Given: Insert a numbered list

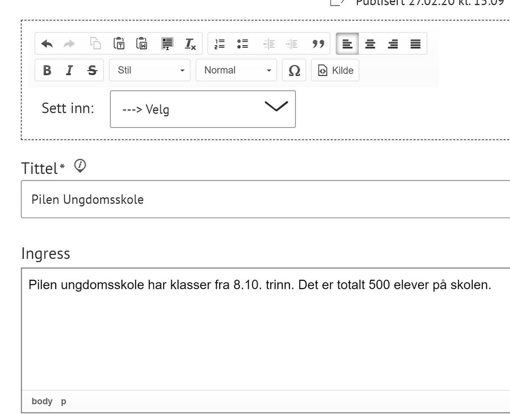Looking at the screenshot, I should point(220,44).
